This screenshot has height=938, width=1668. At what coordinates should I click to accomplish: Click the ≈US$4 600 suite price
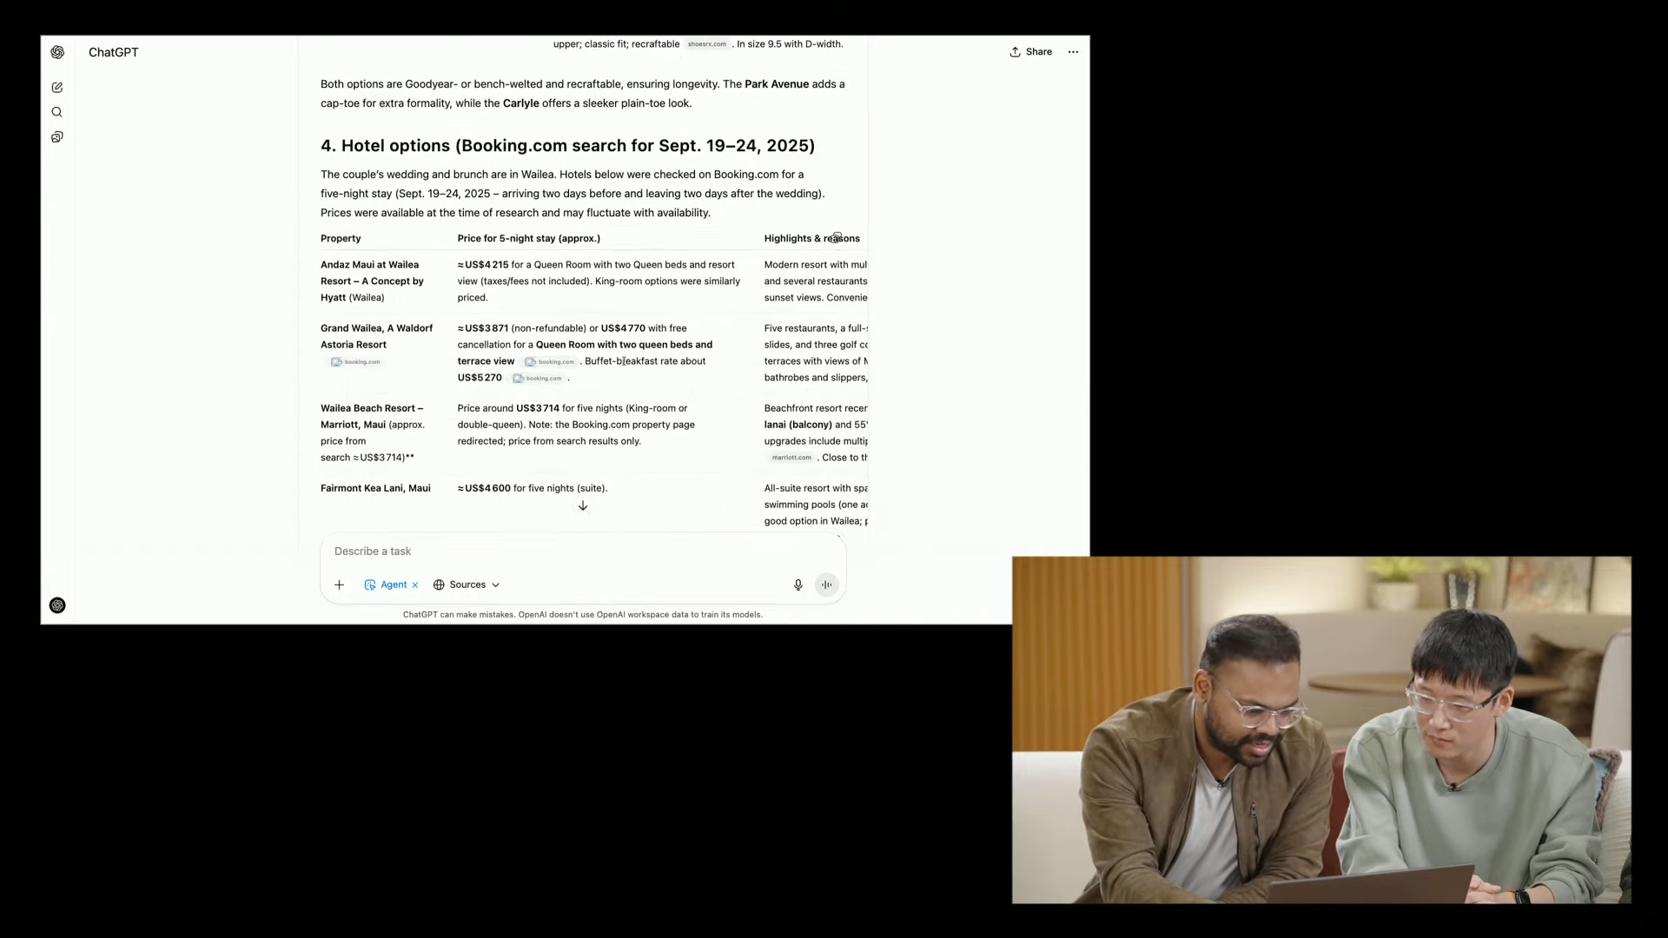pos(484,488)
